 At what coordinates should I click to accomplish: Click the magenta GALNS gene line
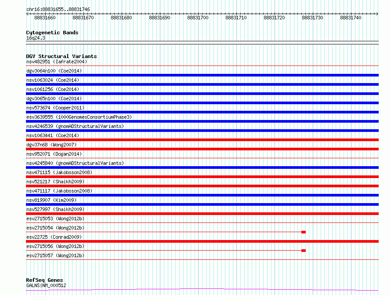pyautogui.click(x=202, y=290)
